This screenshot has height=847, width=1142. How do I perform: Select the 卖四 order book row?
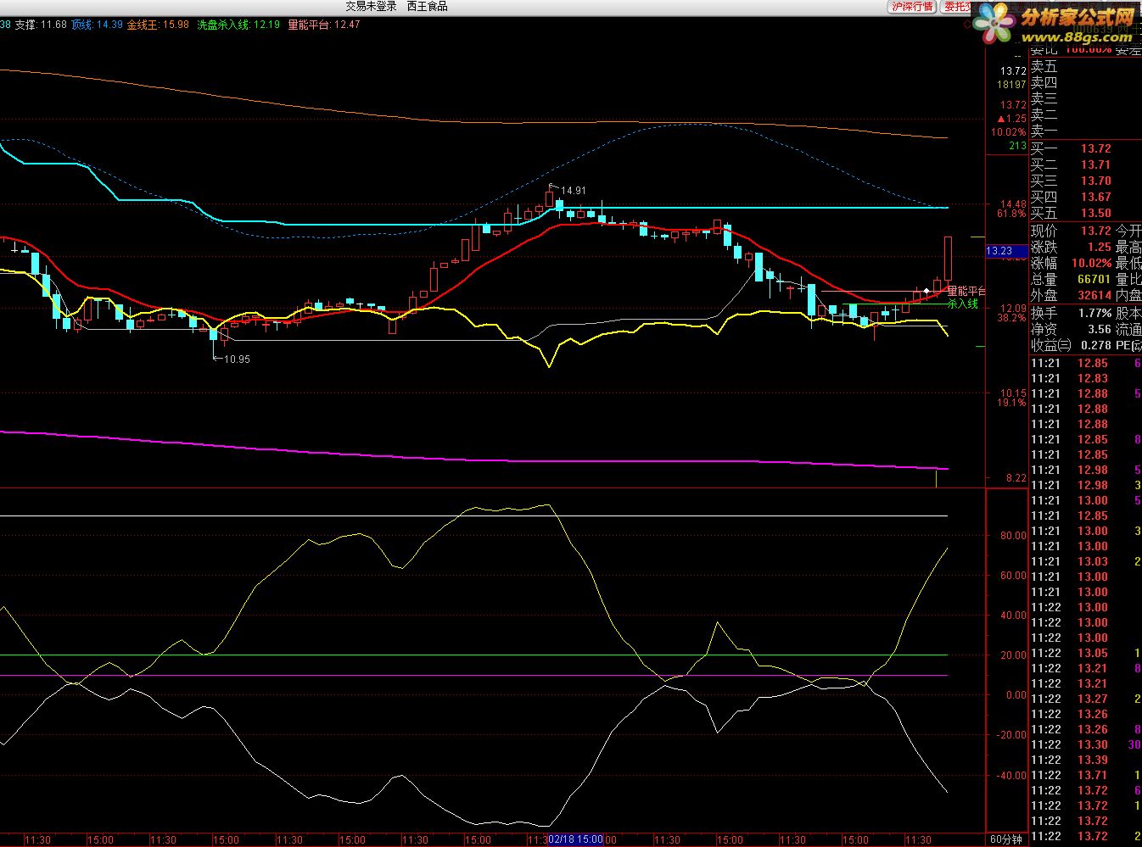(1085, 82)
